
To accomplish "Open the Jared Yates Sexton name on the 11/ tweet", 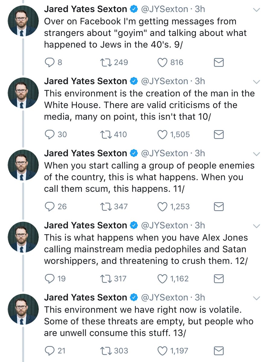I will [x=86, y=153].
